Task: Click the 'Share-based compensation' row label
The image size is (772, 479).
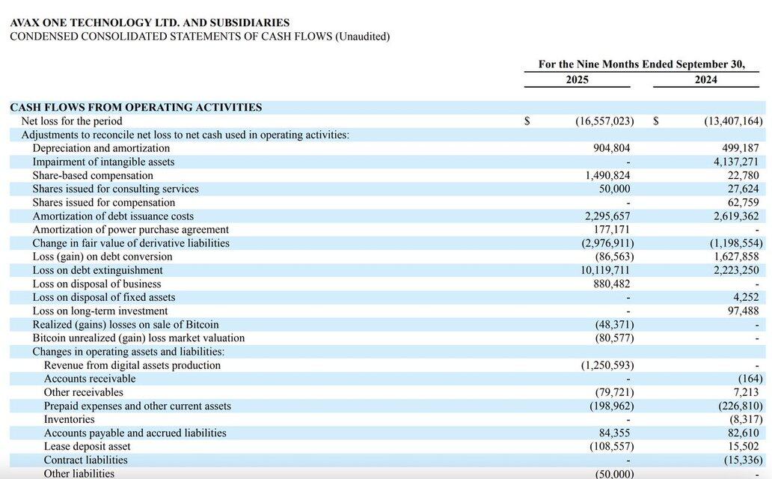Action: (x=93, y=175)
